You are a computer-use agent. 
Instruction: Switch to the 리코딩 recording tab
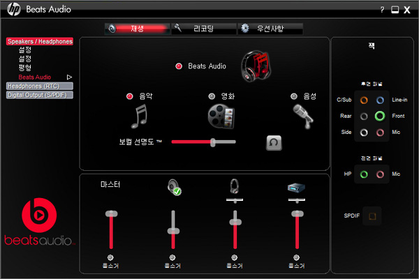point(204,29)
